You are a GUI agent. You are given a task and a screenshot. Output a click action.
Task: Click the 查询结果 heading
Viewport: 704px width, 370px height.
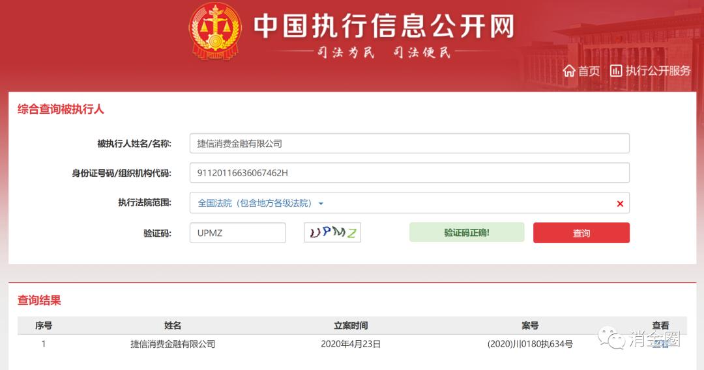(39, 300)
